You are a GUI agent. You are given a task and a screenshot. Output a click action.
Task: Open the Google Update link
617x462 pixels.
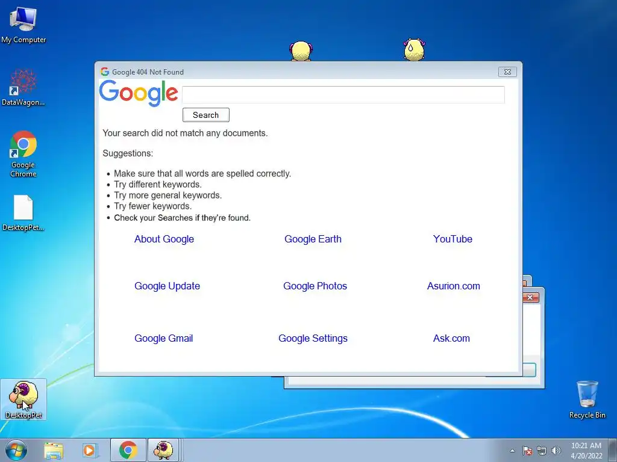(x=168, y=286)
